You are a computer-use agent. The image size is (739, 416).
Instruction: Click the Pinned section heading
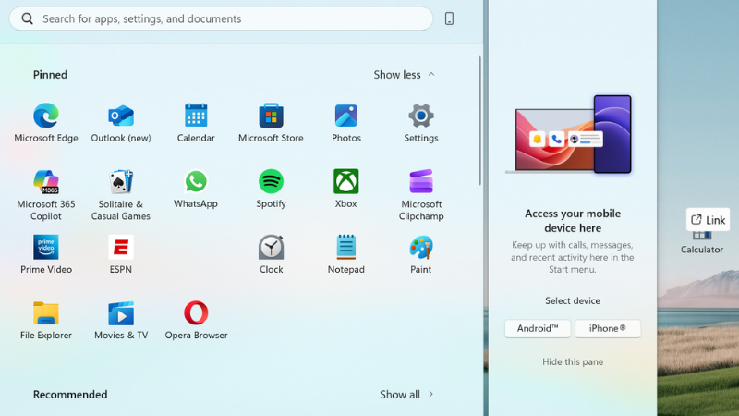[x=50, y=75]
